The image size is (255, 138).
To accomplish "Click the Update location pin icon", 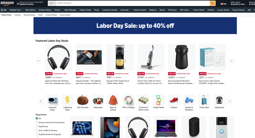I will (18, 4).
